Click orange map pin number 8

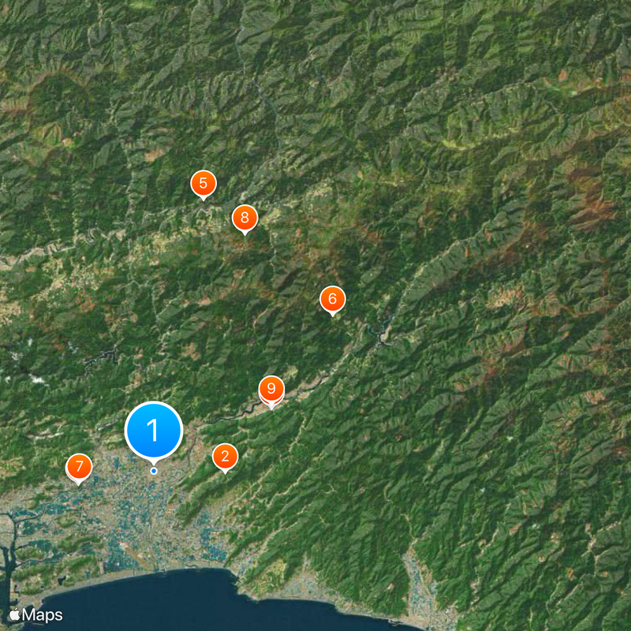pyautogui.click(x=245, y=218)
